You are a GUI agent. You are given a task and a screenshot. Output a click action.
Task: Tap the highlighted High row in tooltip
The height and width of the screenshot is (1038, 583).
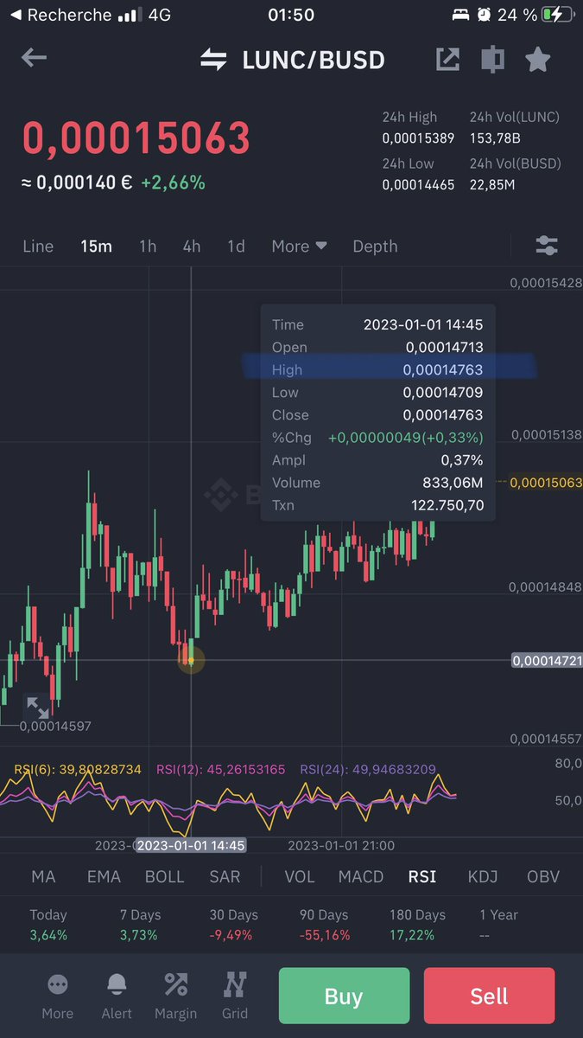377,369
